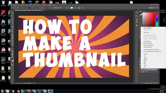Set layer color to Orange
166x93 pixels.
point(145,58)
